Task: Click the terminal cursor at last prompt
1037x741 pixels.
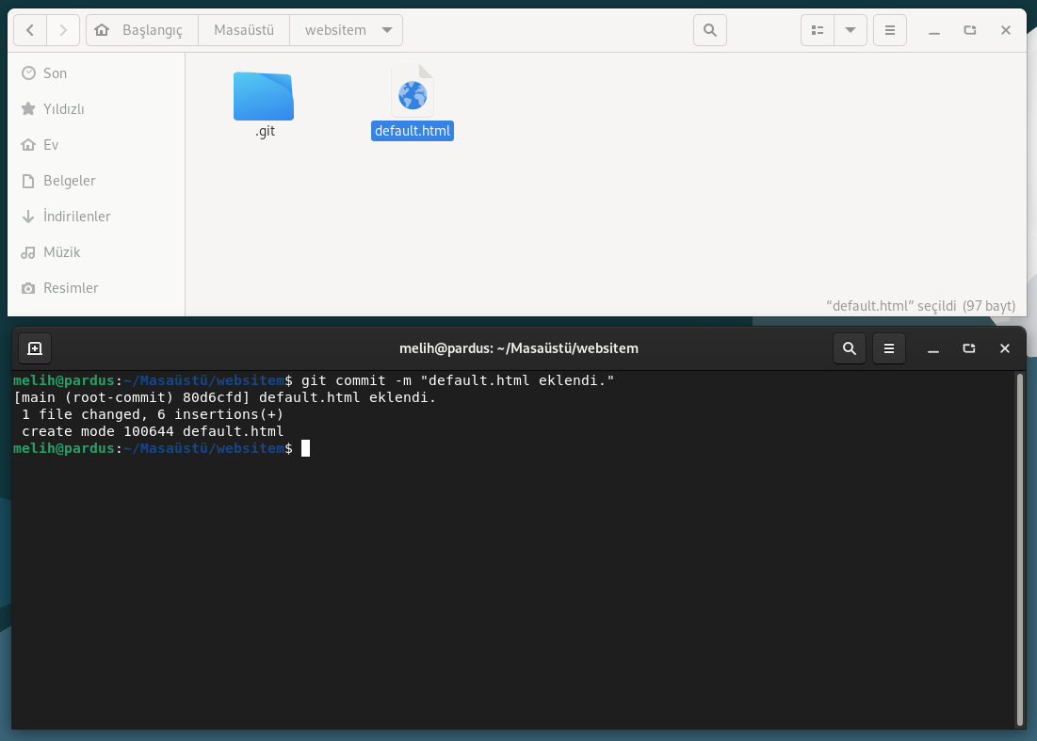Action: (x=305, y=448)
